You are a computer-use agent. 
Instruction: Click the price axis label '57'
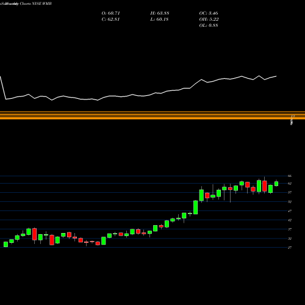pos(290,192)
